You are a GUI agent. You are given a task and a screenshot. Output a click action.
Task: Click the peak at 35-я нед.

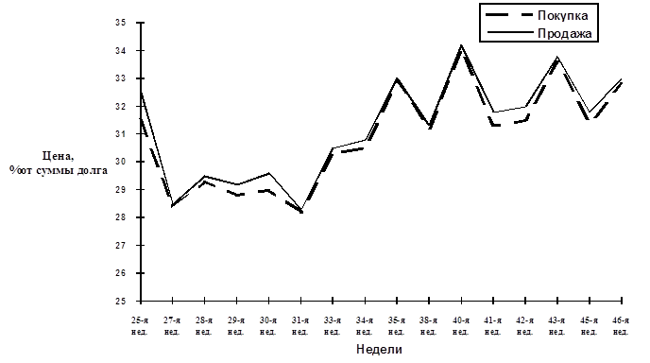(397, 78)
